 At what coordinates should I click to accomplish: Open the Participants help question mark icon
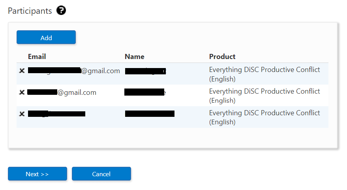point(61,10)
